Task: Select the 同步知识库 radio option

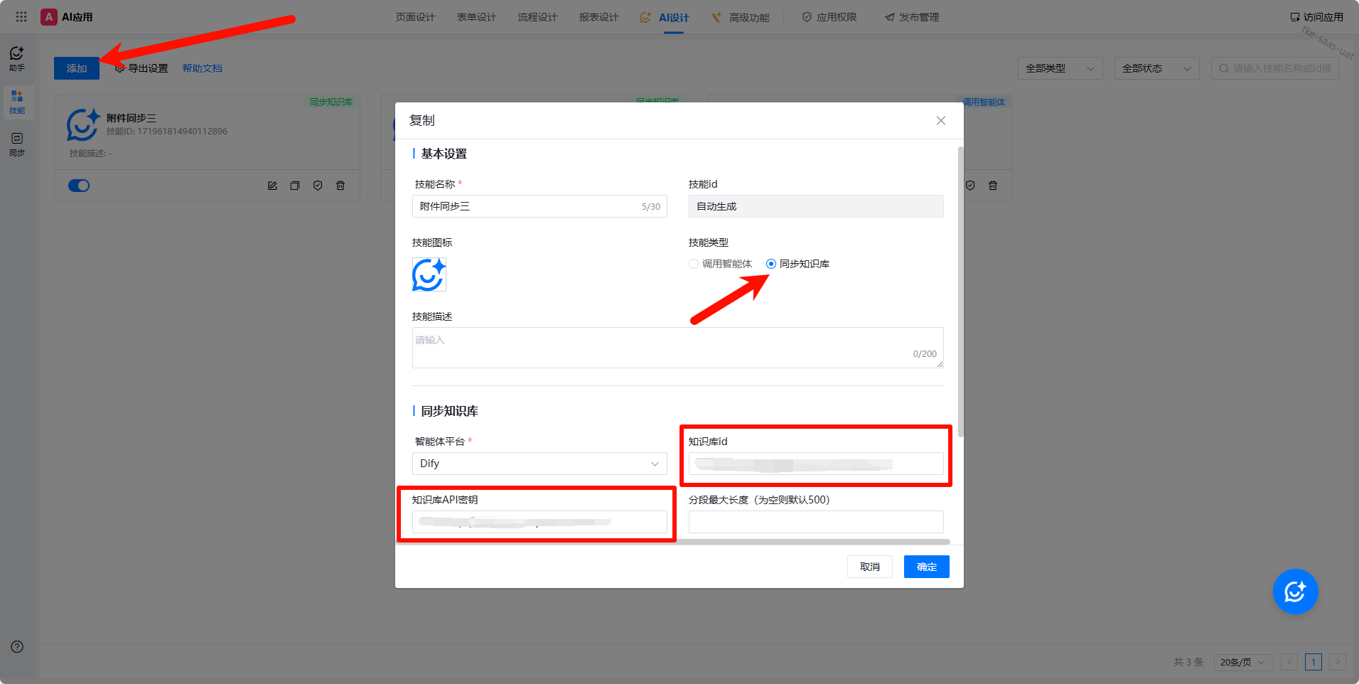Action: [771, 264]
